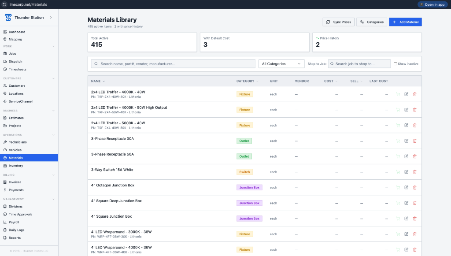Click the Payments dollar icon
Image resolution: width=451 pixels, height=256 pixels.
point(5,190)
